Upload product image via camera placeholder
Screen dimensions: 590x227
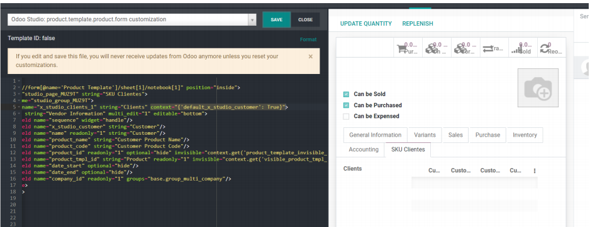coord(538,88)
